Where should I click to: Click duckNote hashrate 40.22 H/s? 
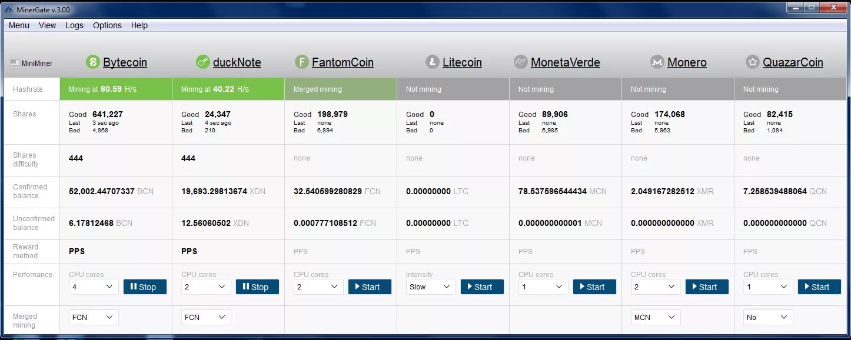coord(231,89)
